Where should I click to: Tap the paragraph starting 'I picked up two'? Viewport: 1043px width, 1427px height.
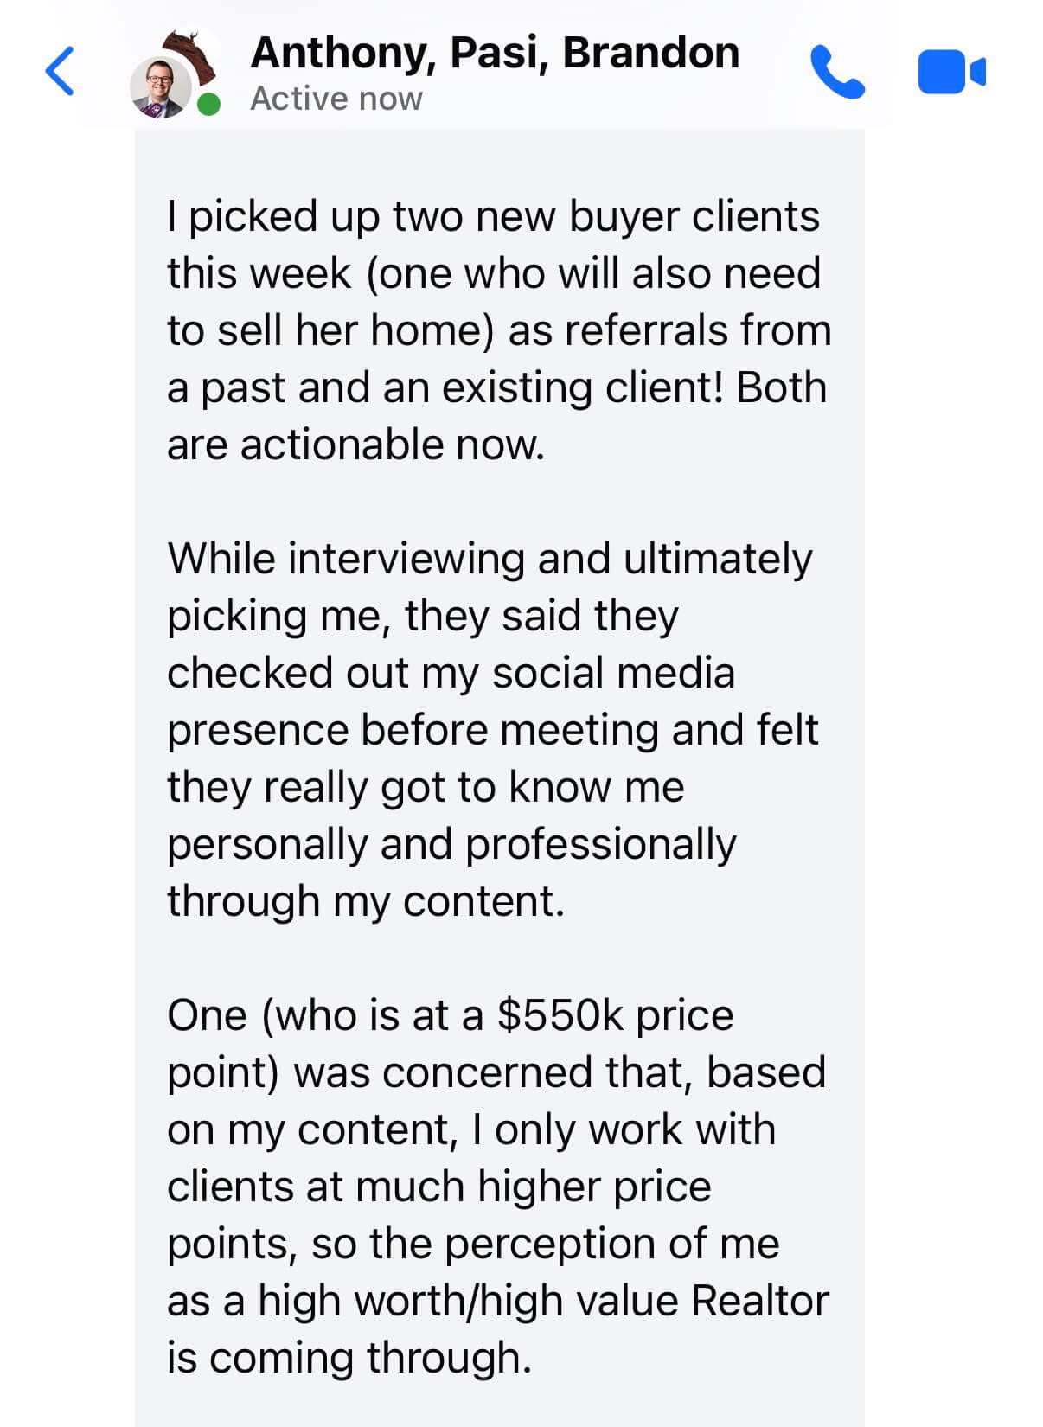(x=497, y=330)
